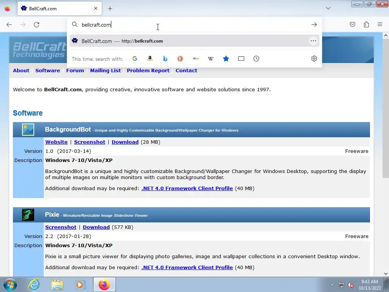Screen dimensions: 389x292
Task: Search this time with Bing
Action: tap(165, 59)
